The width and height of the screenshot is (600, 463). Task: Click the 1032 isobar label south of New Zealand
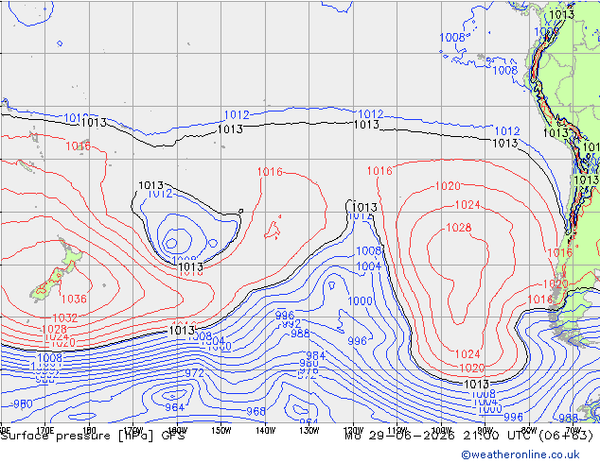pyautogui.click(x=65, y=317)
